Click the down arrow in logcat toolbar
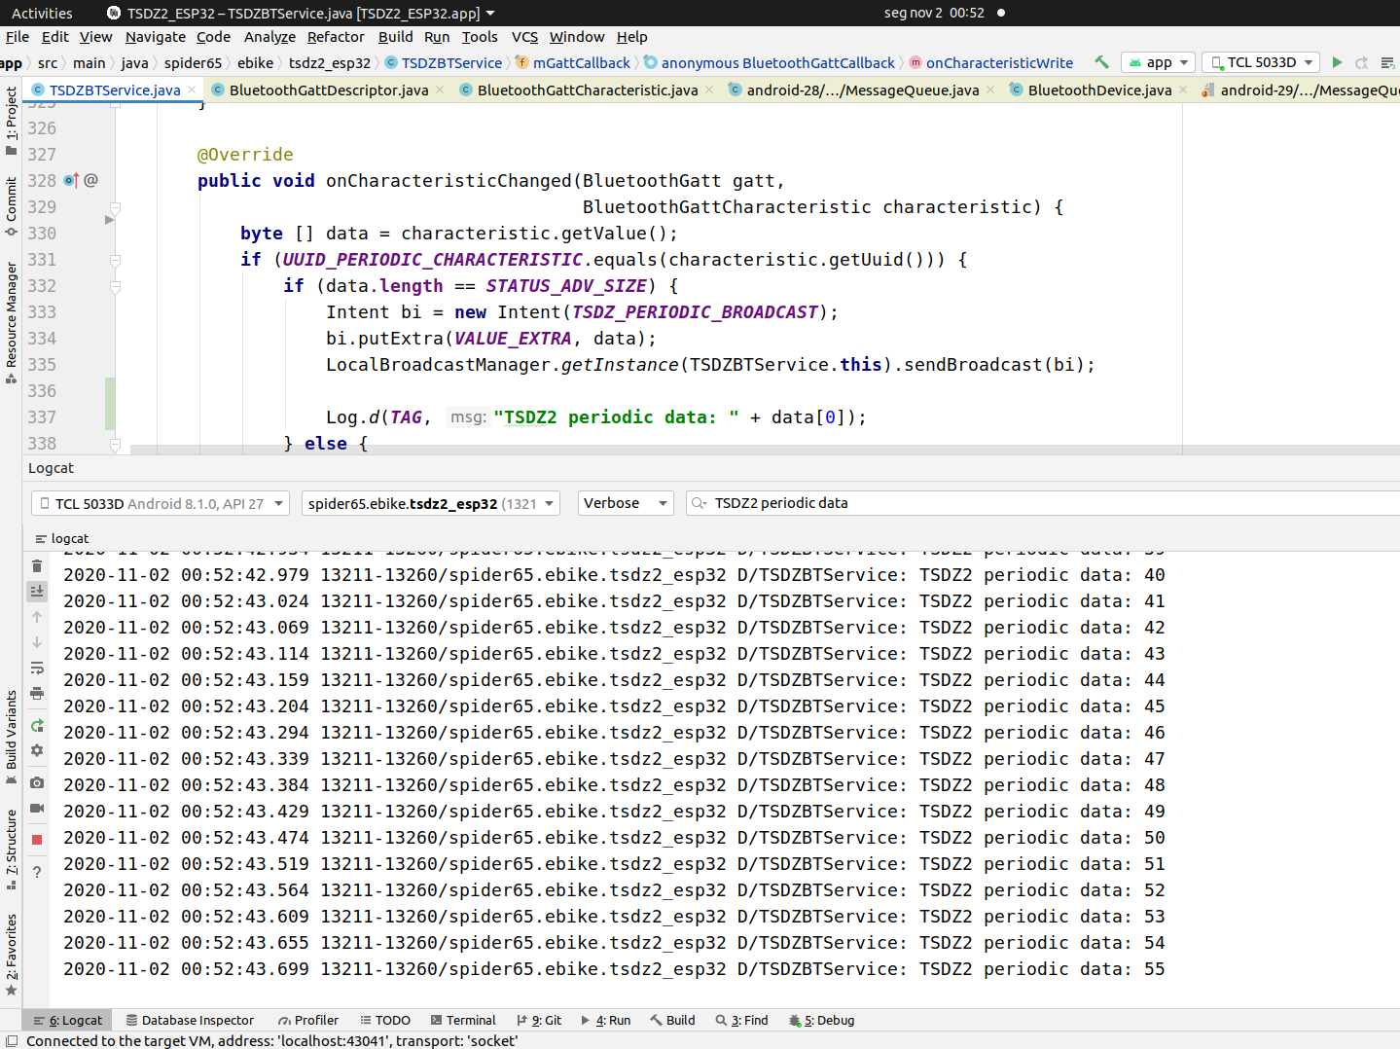1400x1049 pixels. tap(37, 642)
